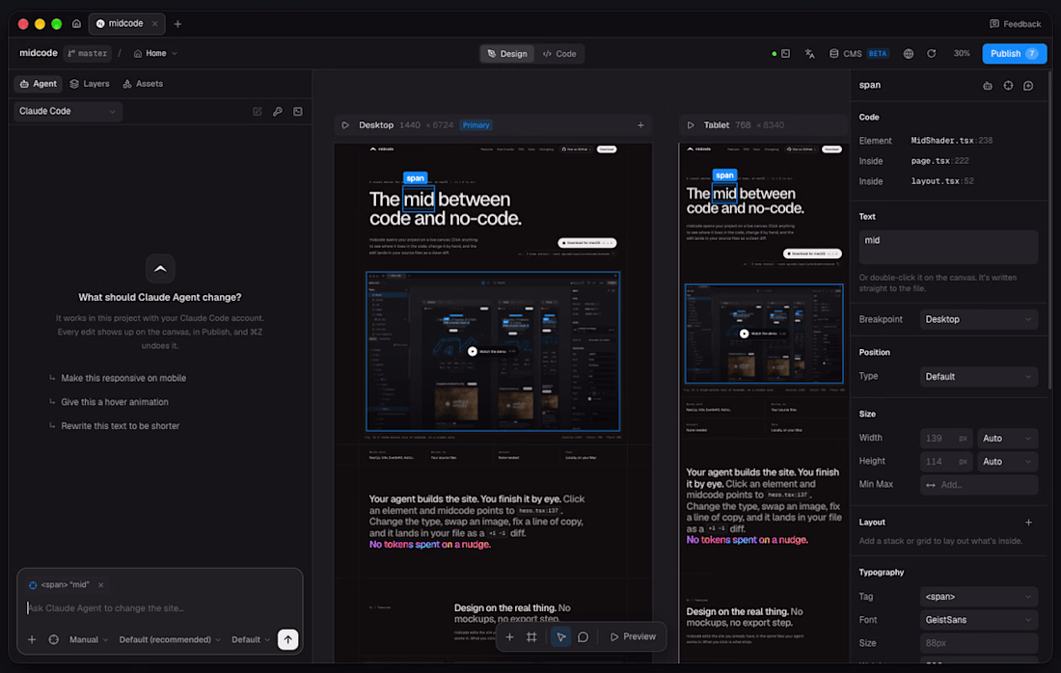Click the Preview button

pos(633,636)
